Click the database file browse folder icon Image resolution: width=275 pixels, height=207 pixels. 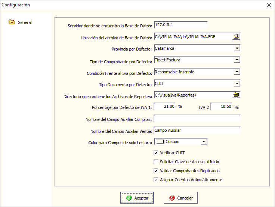tap(236, 37)
